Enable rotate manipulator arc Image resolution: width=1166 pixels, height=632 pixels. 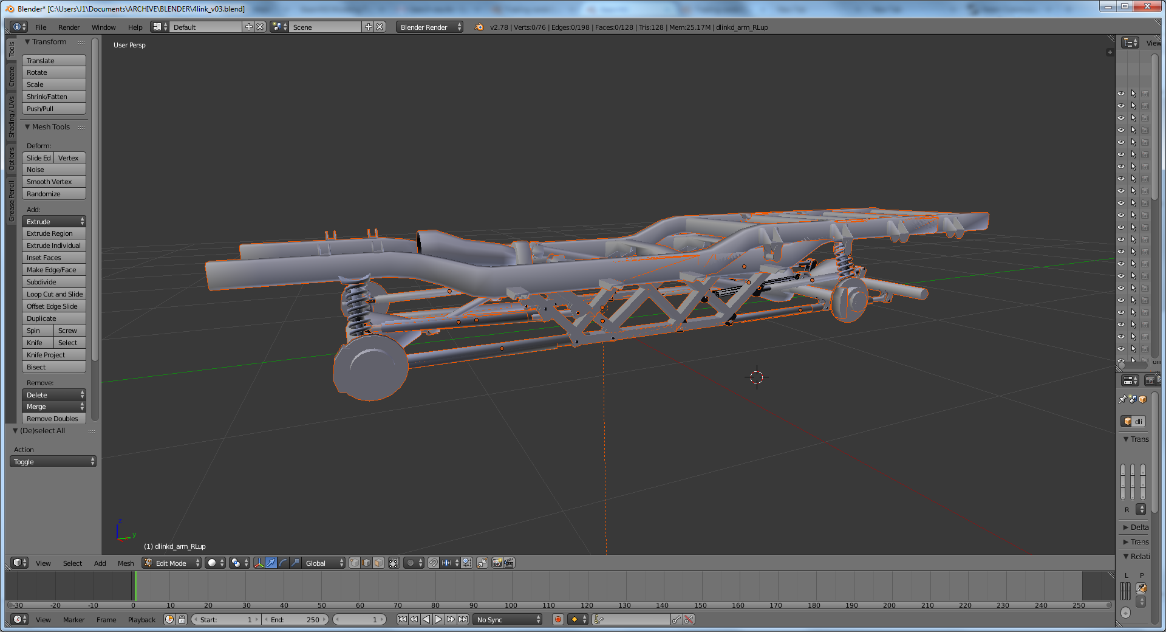(x=283, y=563)
